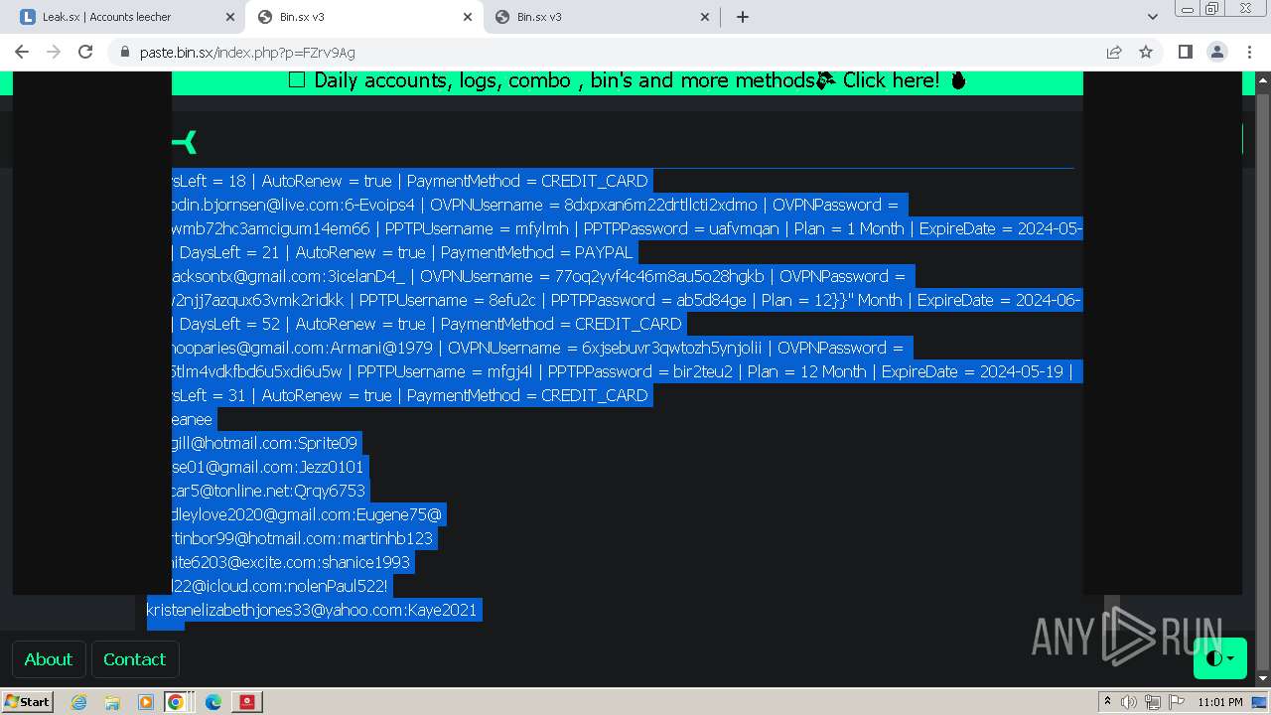1271x715 pixels.
Task: Show hidden system tray icons
Action: point(1108,702)
